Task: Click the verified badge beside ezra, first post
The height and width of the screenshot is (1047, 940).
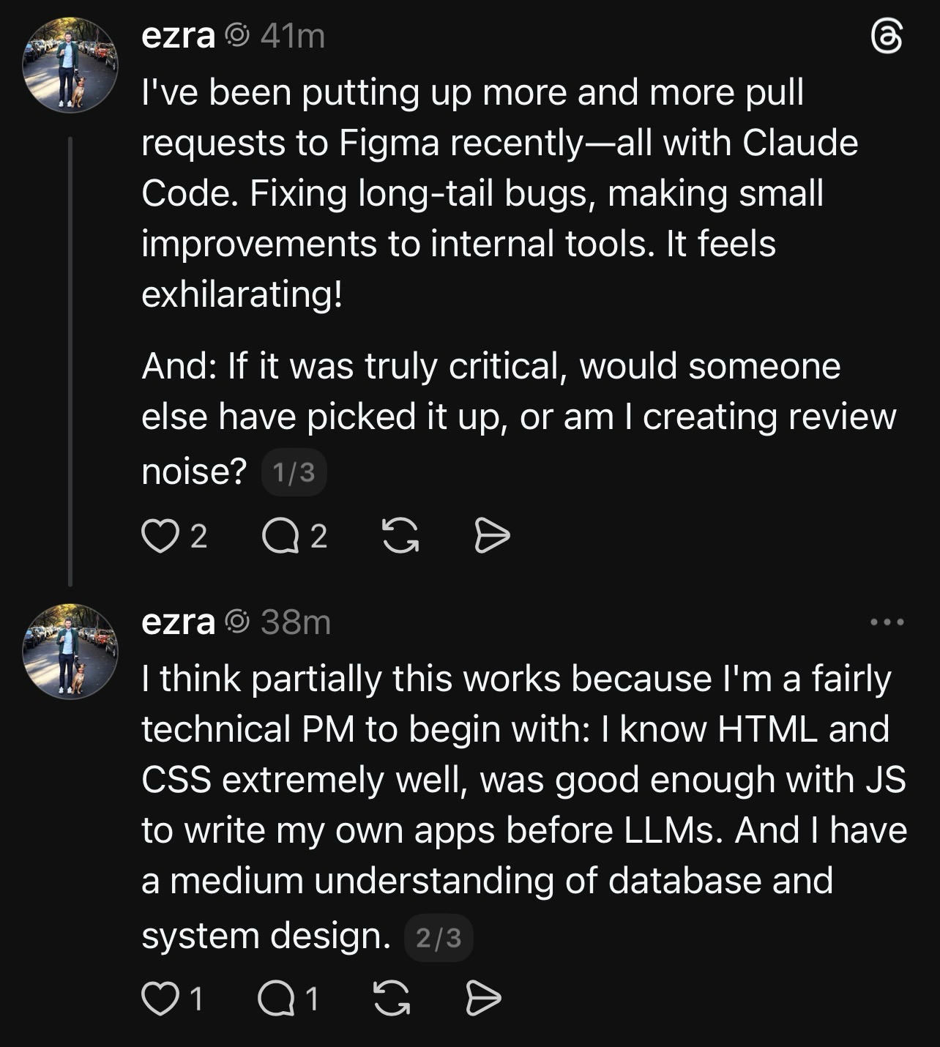Action: coord(237,36)
